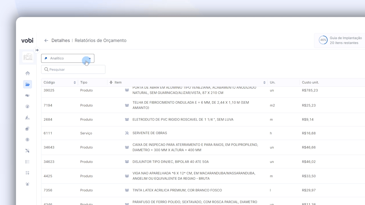The image size is (365, 205).
Task: Click item VIGA NAO APARELHADA
Action: click(x=194, y=176)
